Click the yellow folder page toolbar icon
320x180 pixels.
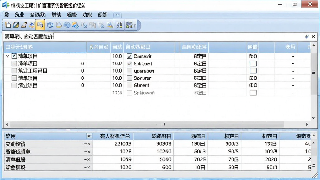58,25
